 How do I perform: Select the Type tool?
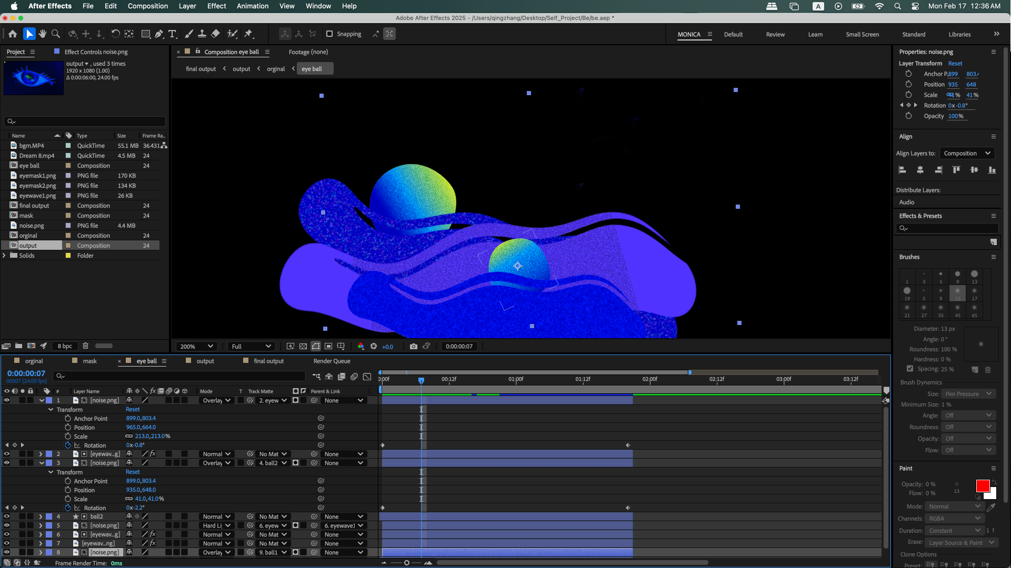(x=172, y=34)
